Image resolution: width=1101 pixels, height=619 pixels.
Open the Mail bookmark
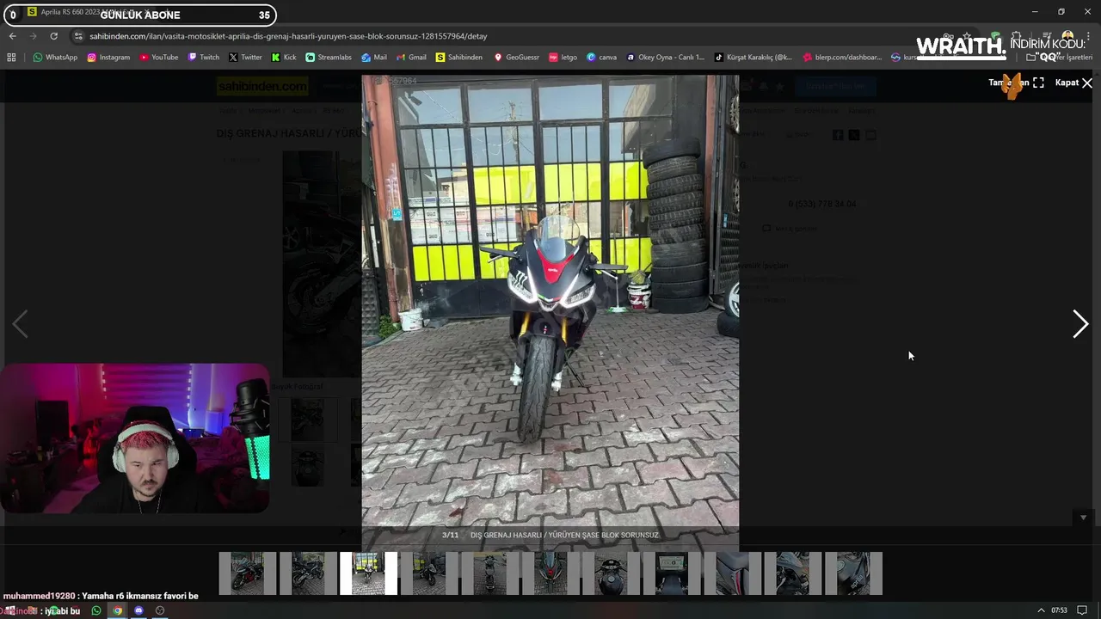coord(374,58)
